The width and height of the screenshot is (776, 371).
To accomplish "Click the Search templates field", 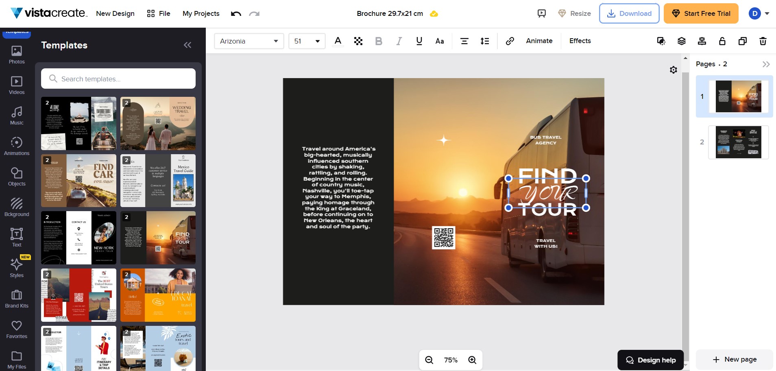I will tap(118, 79).
